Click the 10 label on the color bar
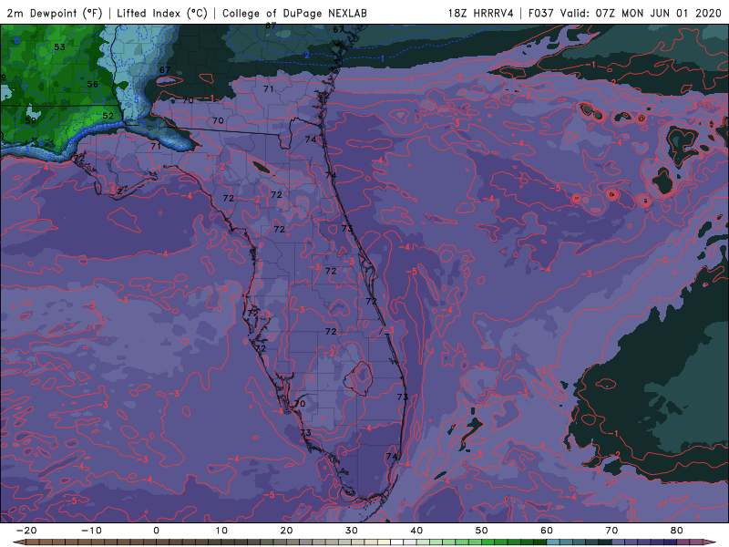 coord(221,531)
